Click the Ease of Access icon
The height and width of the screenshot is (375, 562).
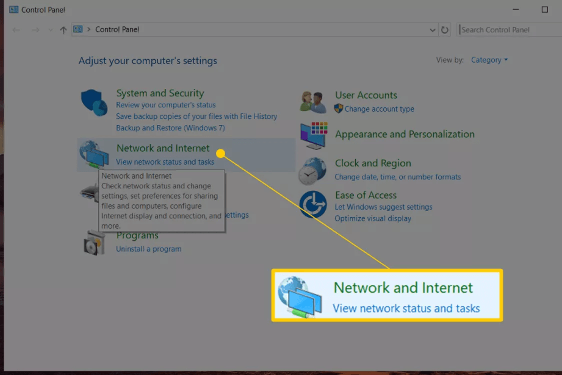[x=313, y=204]
